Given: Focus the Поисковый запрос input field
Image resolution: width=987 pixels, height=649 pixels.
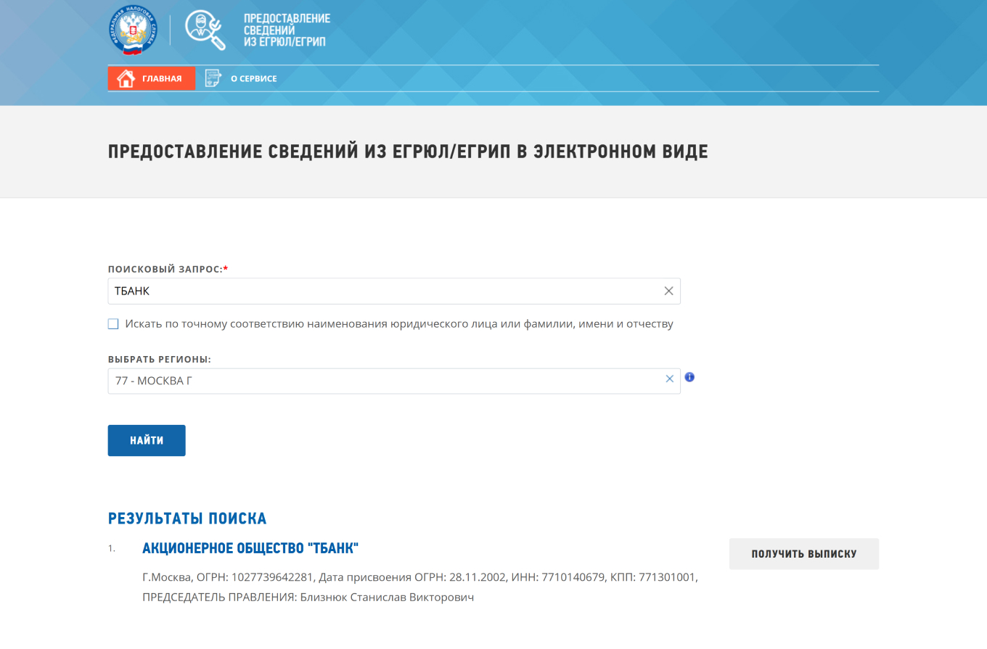Looking at the screenshot, I should coord(394,291).
